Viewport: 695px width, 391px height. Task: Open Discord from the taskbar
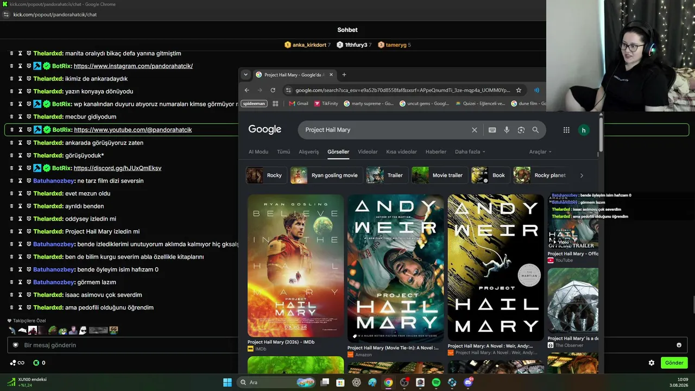pos(468,382)
